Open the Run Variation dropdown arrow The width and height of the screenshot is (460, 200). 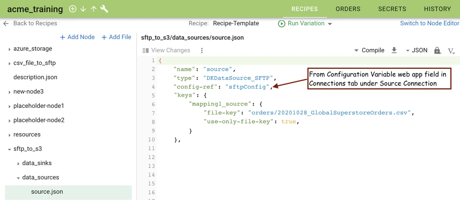coord(330,24)
